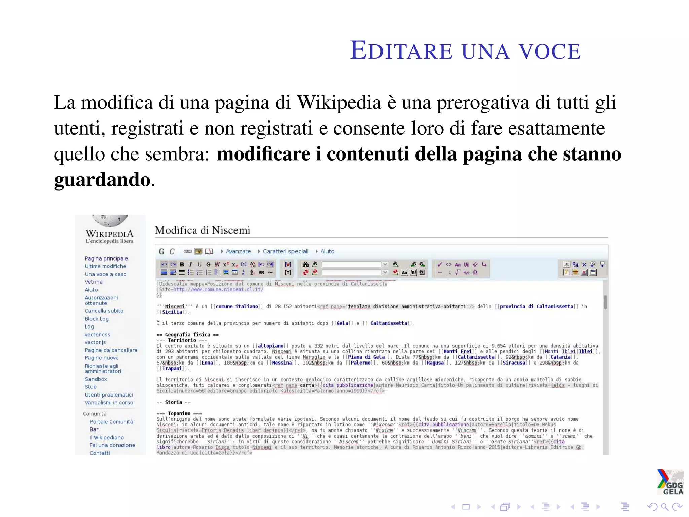
Task: Click the chain link insert icon
Action: [x=188, y=251]
